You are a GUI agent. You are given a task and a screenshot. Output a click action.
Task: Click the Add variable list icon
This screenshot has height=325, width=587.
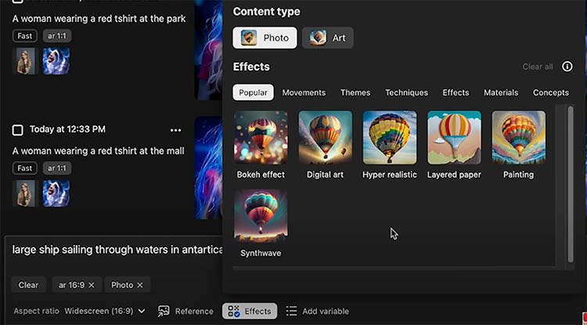coord(291,311)
